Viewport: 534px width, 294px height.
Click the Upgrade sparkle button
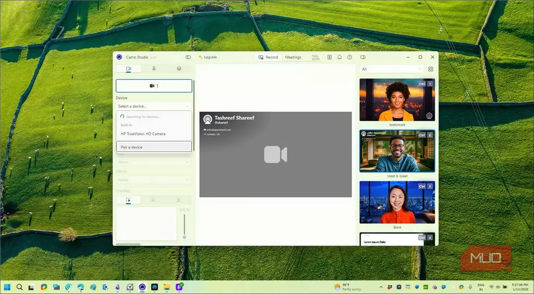[208, 57]
